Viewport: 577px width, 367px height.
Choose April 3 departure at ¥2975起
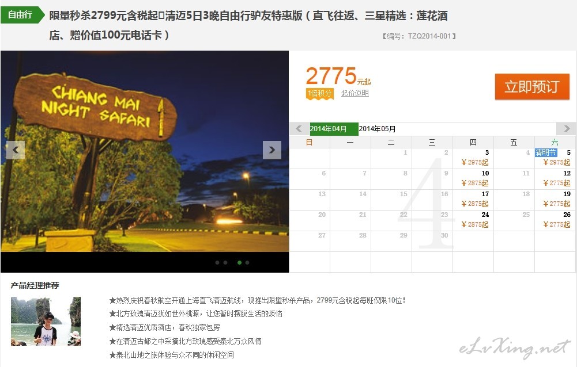[x=473, y=158]
